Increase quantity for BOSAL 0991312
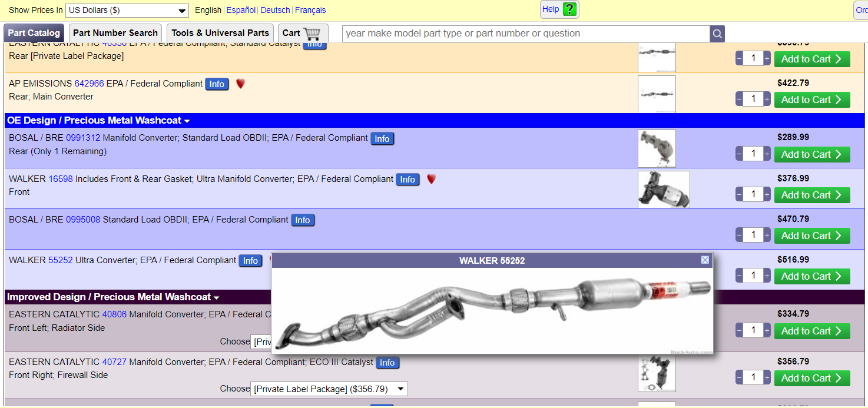868x408 pixels. 767,154
